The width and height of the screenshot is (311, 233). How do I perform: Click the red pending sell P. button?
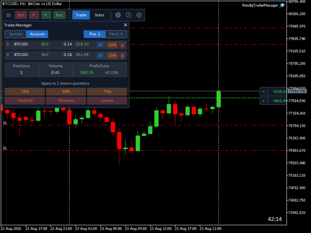point(34,15)
